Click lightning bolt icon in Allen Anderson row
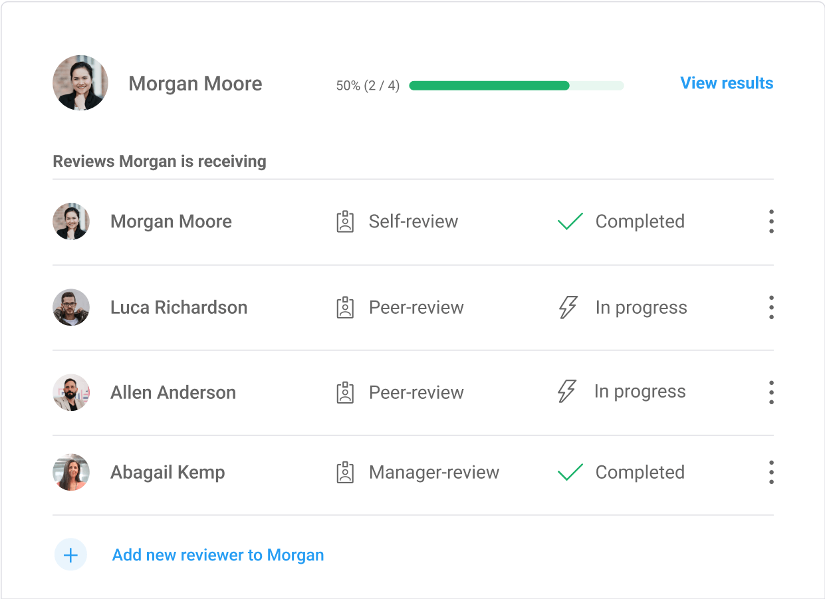 click(566, 392)
